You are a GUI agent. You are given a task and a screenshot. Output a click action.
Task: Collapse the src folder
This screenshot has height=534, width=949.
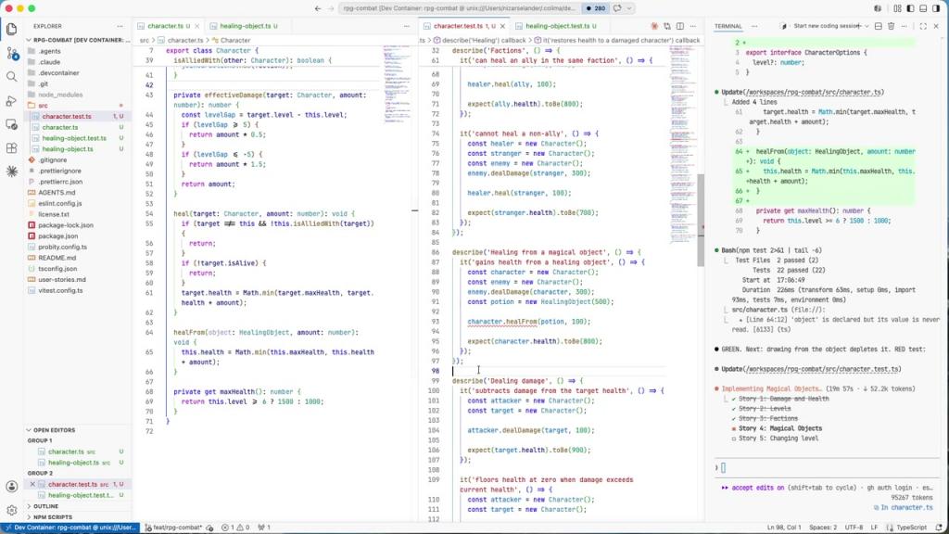tap(78, 106)
